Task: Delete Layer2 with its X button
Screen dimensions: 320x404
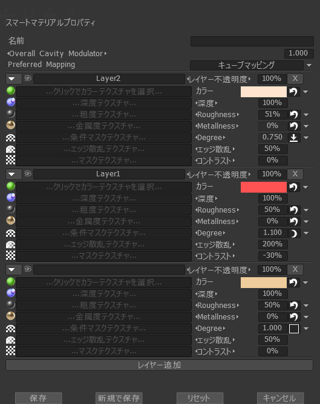Action: (295, 79)
